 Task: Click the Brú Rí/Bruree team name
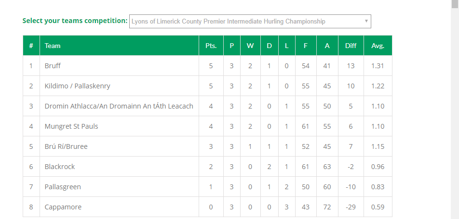66,146
